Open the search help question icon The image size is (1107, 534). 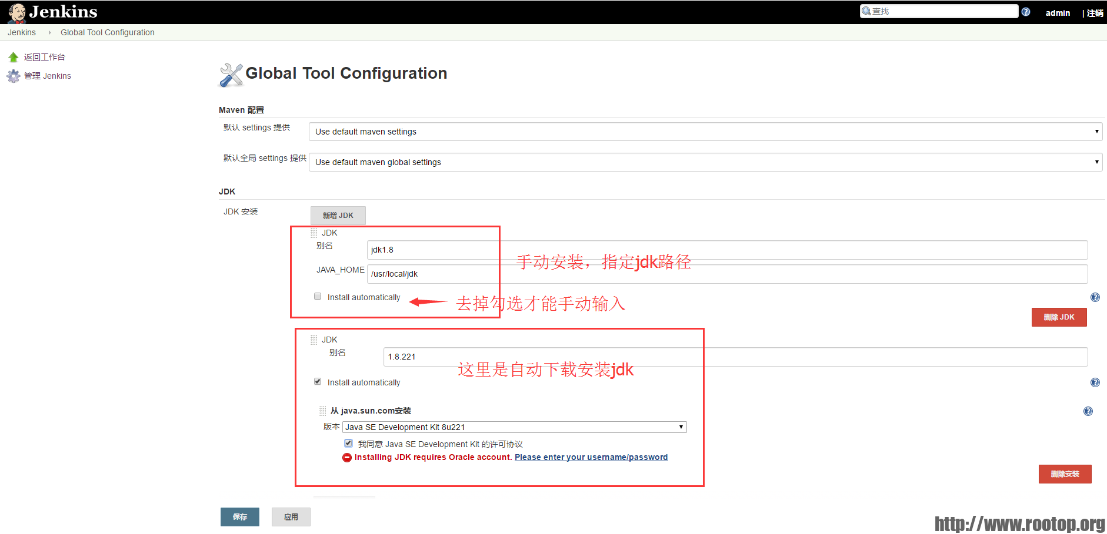pyautogui.click(x=1026, y=12)
